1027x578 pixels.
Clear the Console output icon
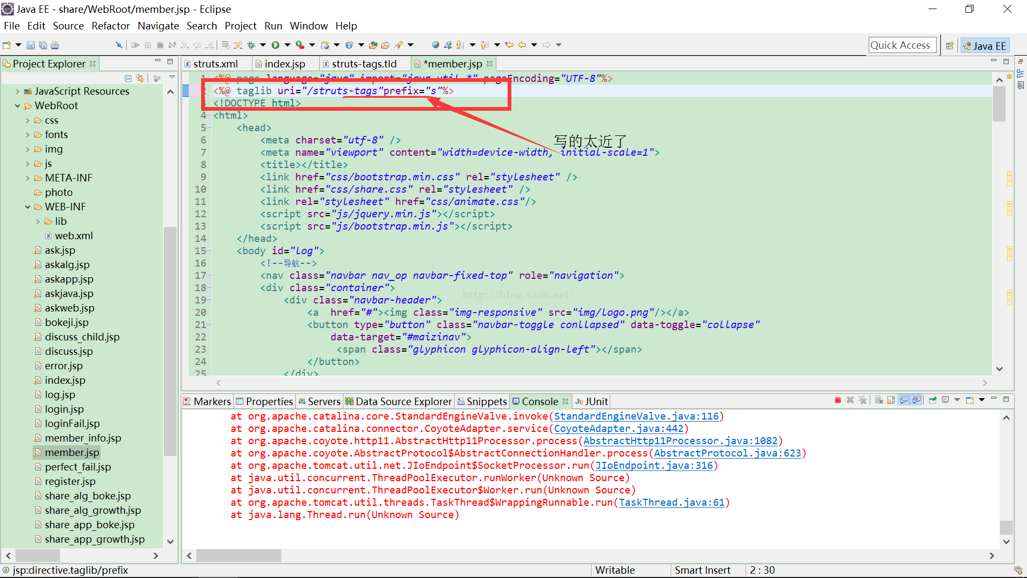tap(879, 400)
